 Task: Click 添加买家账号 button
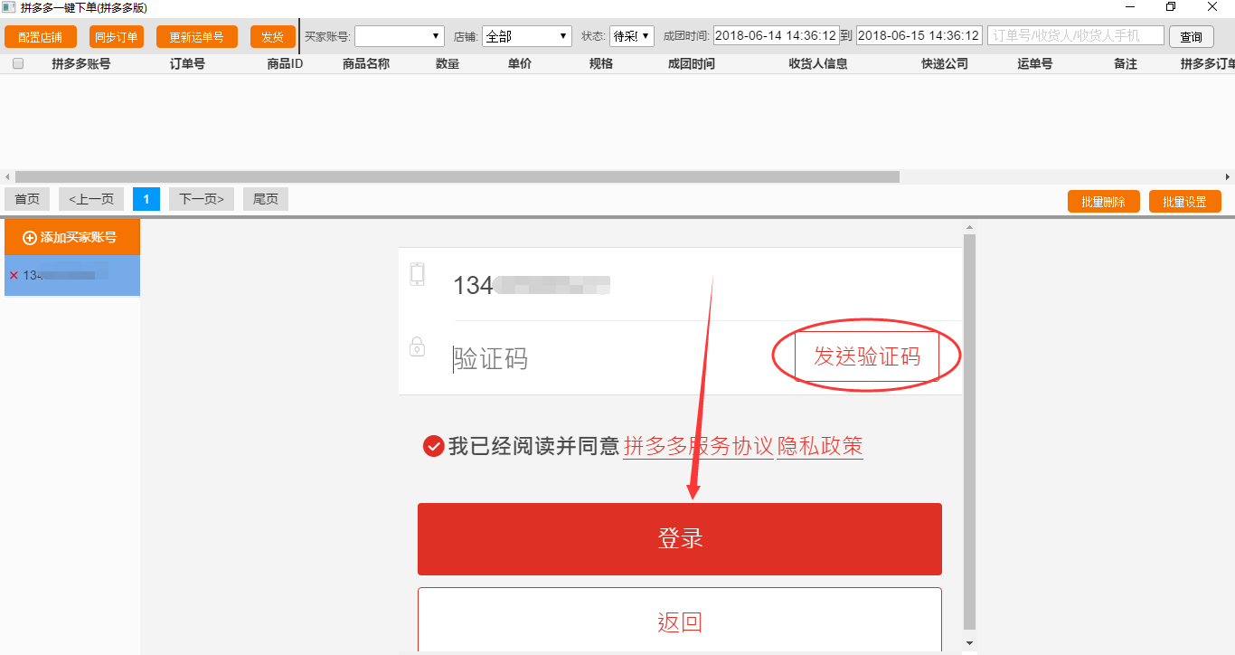[x=72, y=237]
